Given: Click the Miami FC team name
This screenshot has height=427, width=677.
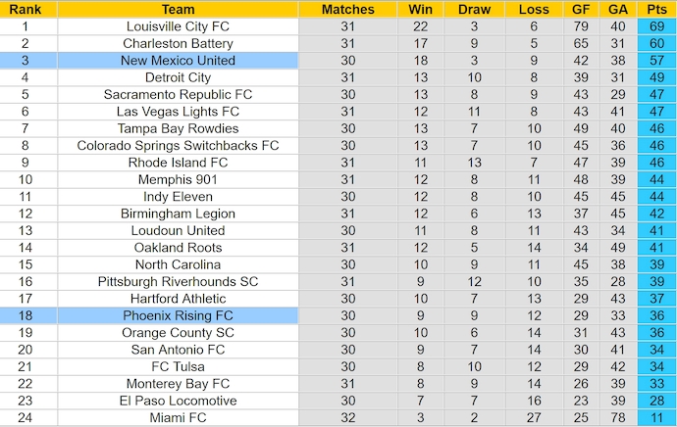Looking at the screenshot, I should click(x=178, y=417).
